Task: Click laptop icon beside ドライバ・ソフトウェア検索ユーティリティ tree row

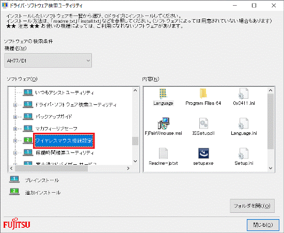Action: [x=28, y=104]
